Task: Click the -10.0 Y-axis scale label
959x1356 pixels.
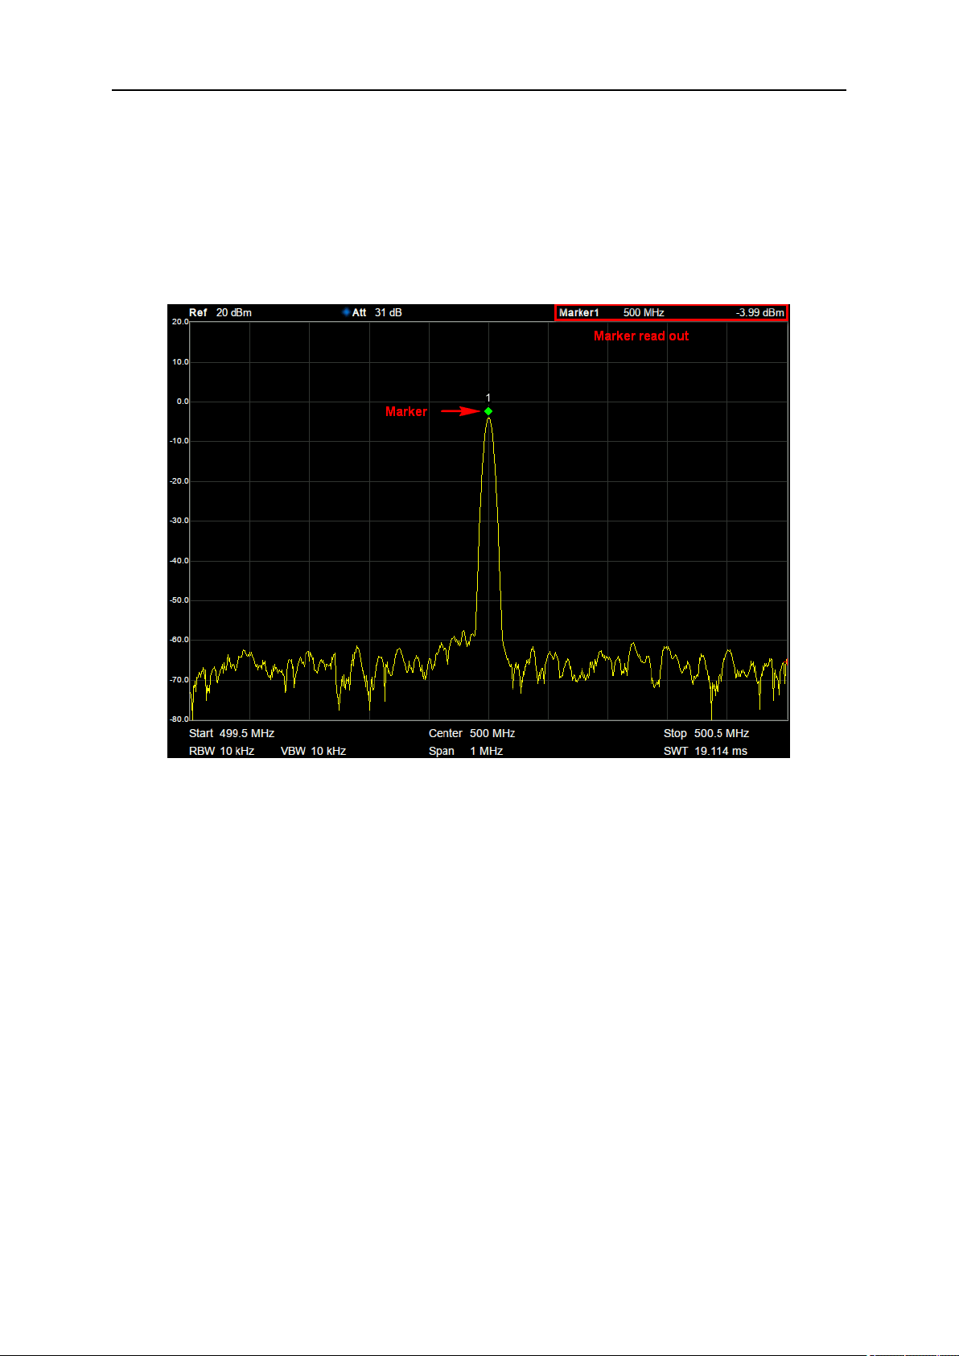Action: (179, 441)
